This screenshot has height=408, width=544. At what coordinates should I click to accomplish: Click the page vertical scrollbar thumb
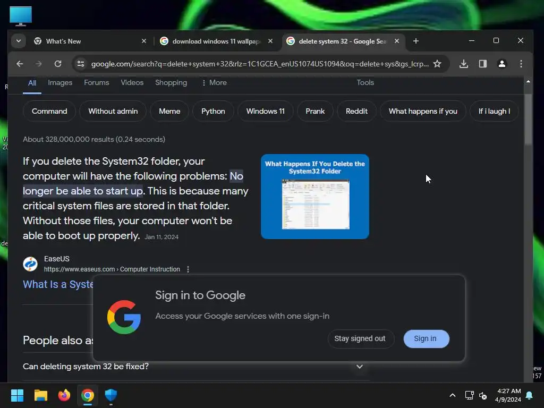pos(528,119)
